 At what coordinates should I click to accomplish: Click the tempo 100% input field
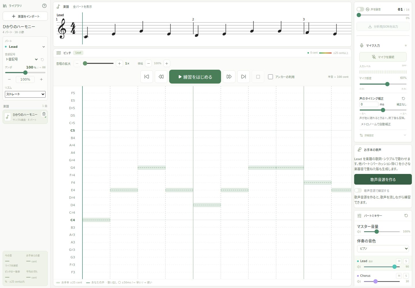pos(25,79)
